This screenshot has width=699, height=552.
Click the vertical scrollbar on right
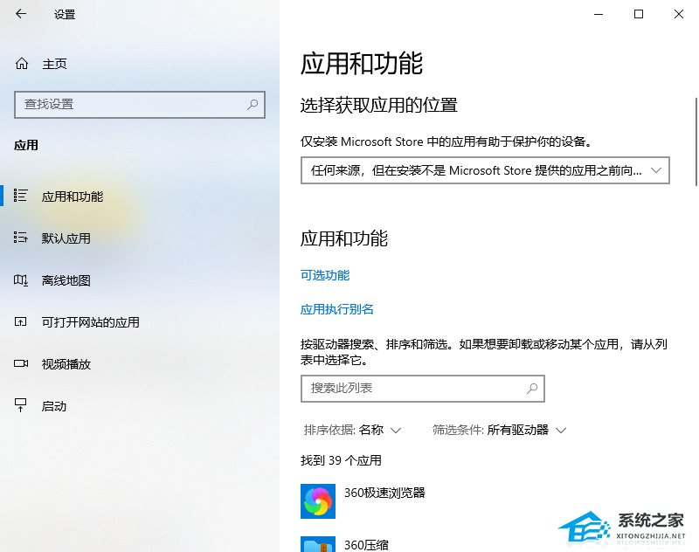[696, 141]
